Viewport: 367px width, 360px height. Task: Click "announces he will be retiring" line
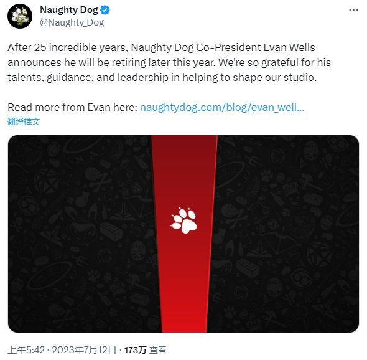[77, 62]
